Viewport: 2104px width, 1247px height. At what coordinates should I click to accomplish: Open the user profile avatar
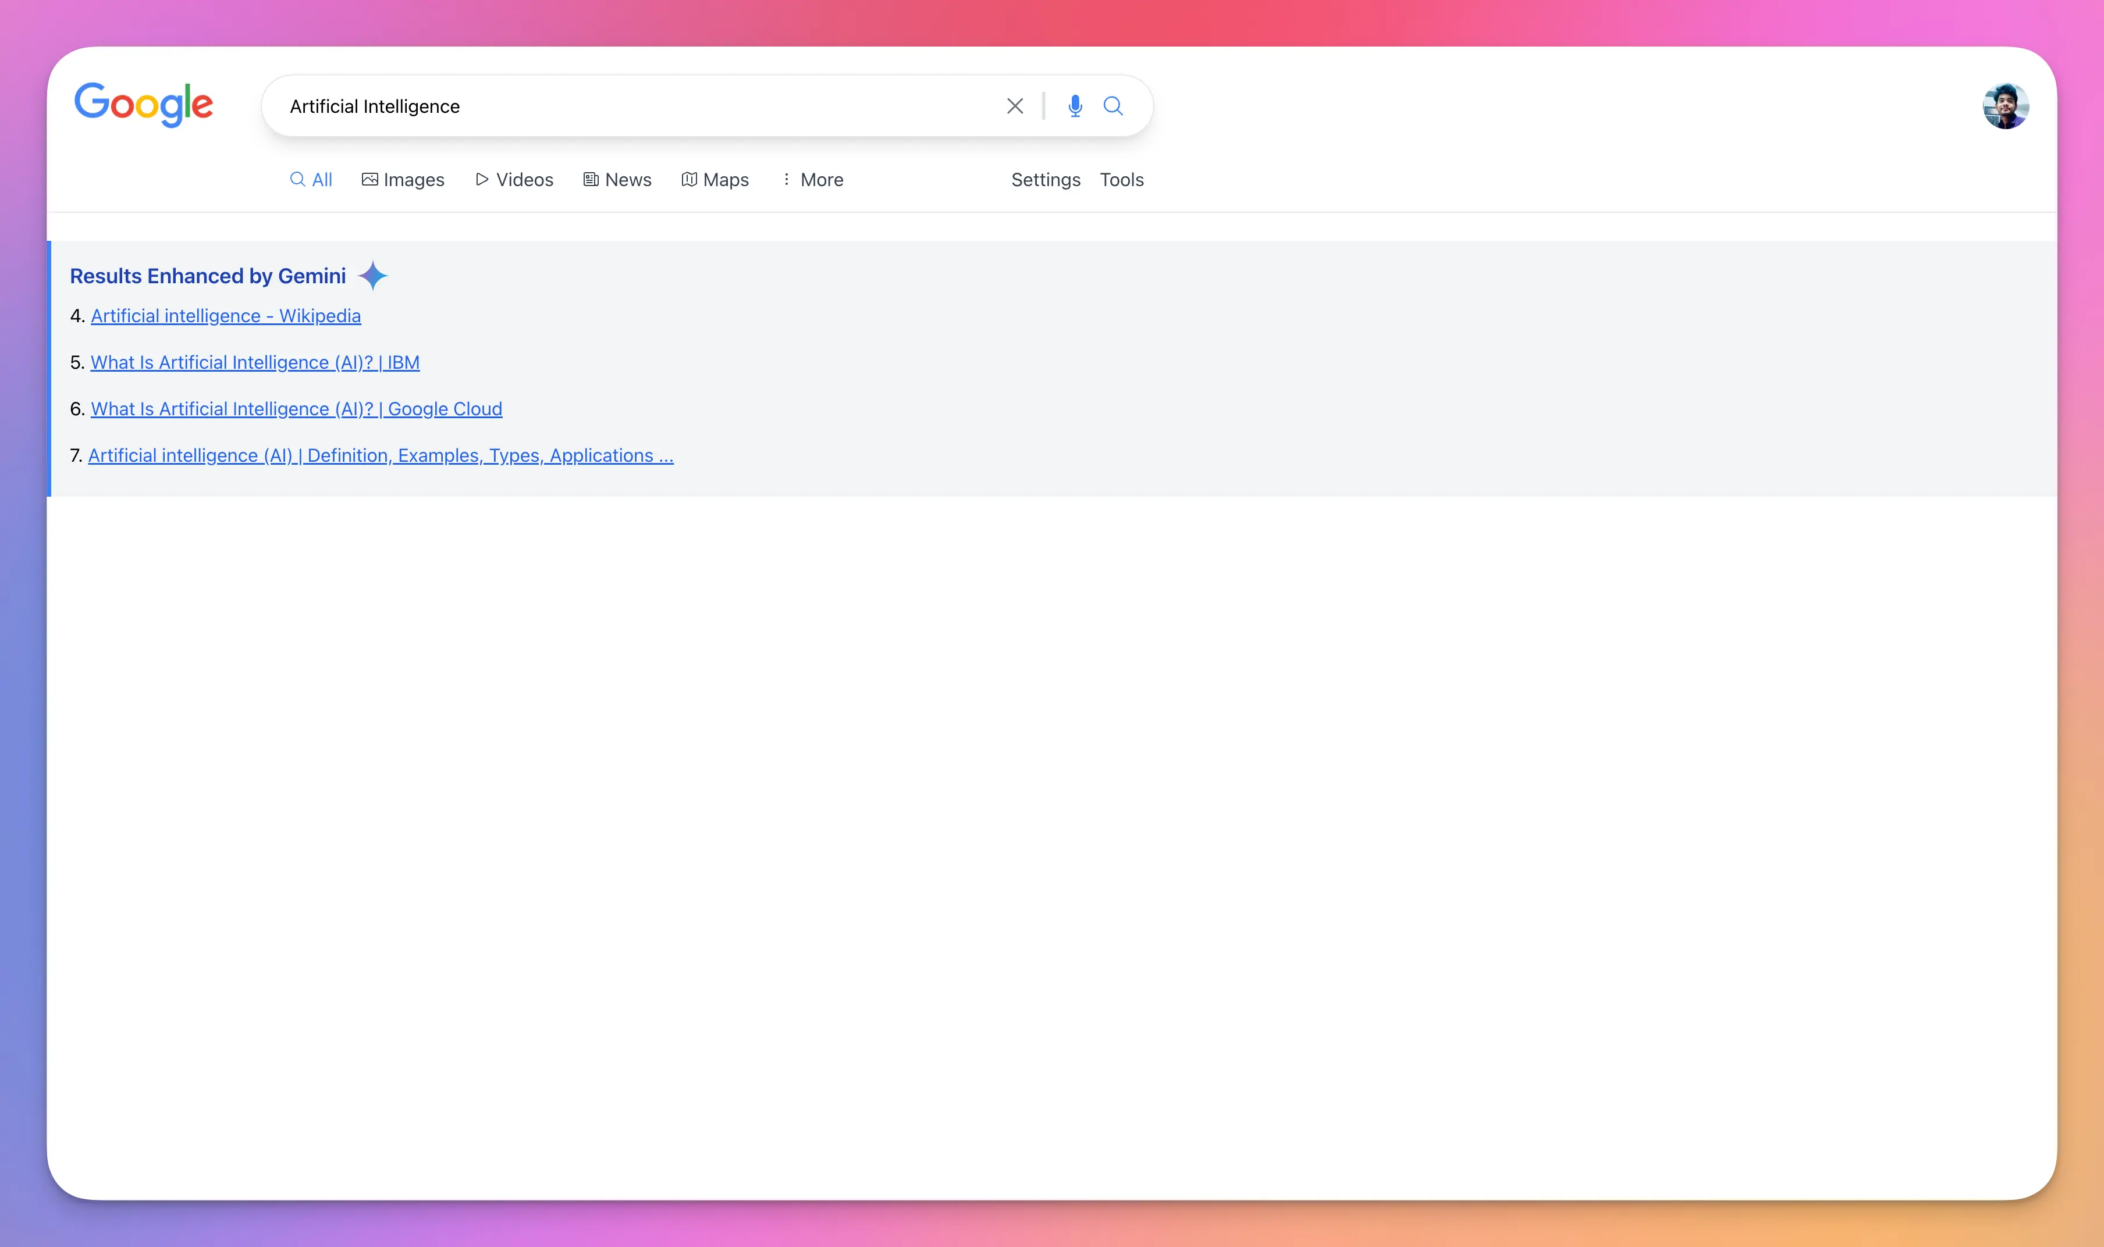pyautogui.click(x=2006, y=106)
